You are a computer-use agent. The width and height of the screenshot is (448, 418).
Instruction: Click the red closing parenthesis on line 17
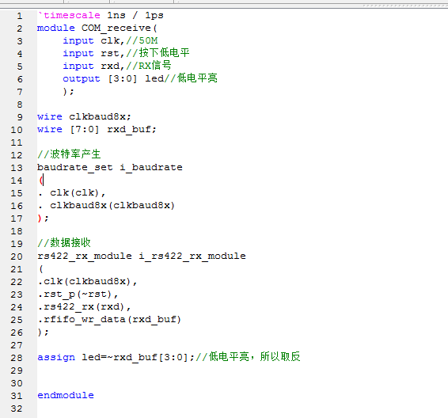(x=40, y=218)
